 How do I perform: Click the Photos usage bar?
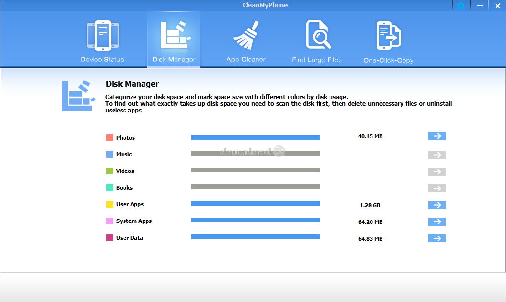pos(255,137)
